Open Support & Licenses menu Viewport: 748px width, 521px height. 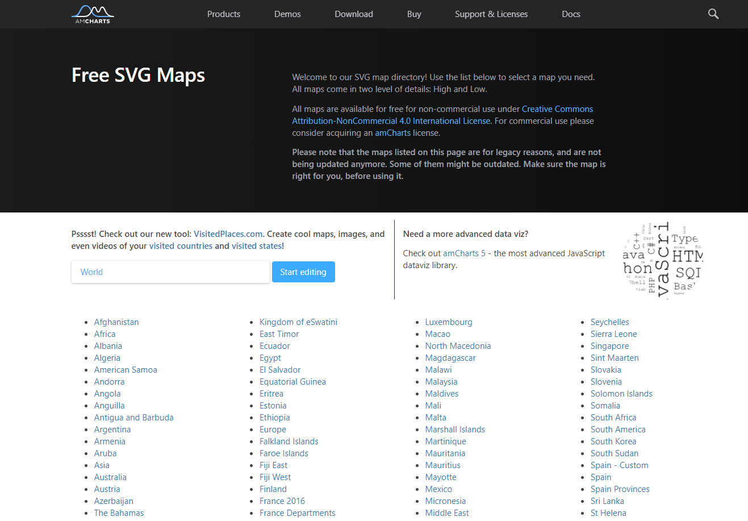pos(491,14)
